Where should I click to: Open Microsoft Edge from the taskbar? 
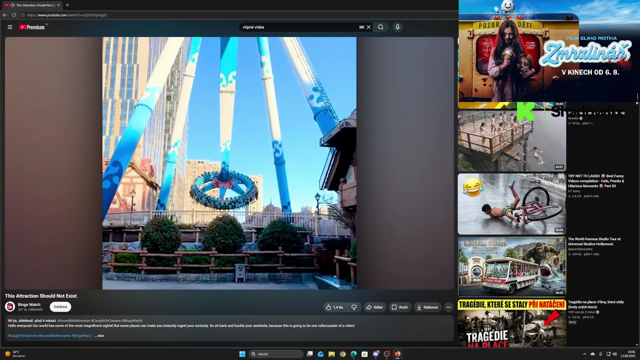tap(353, 354)
